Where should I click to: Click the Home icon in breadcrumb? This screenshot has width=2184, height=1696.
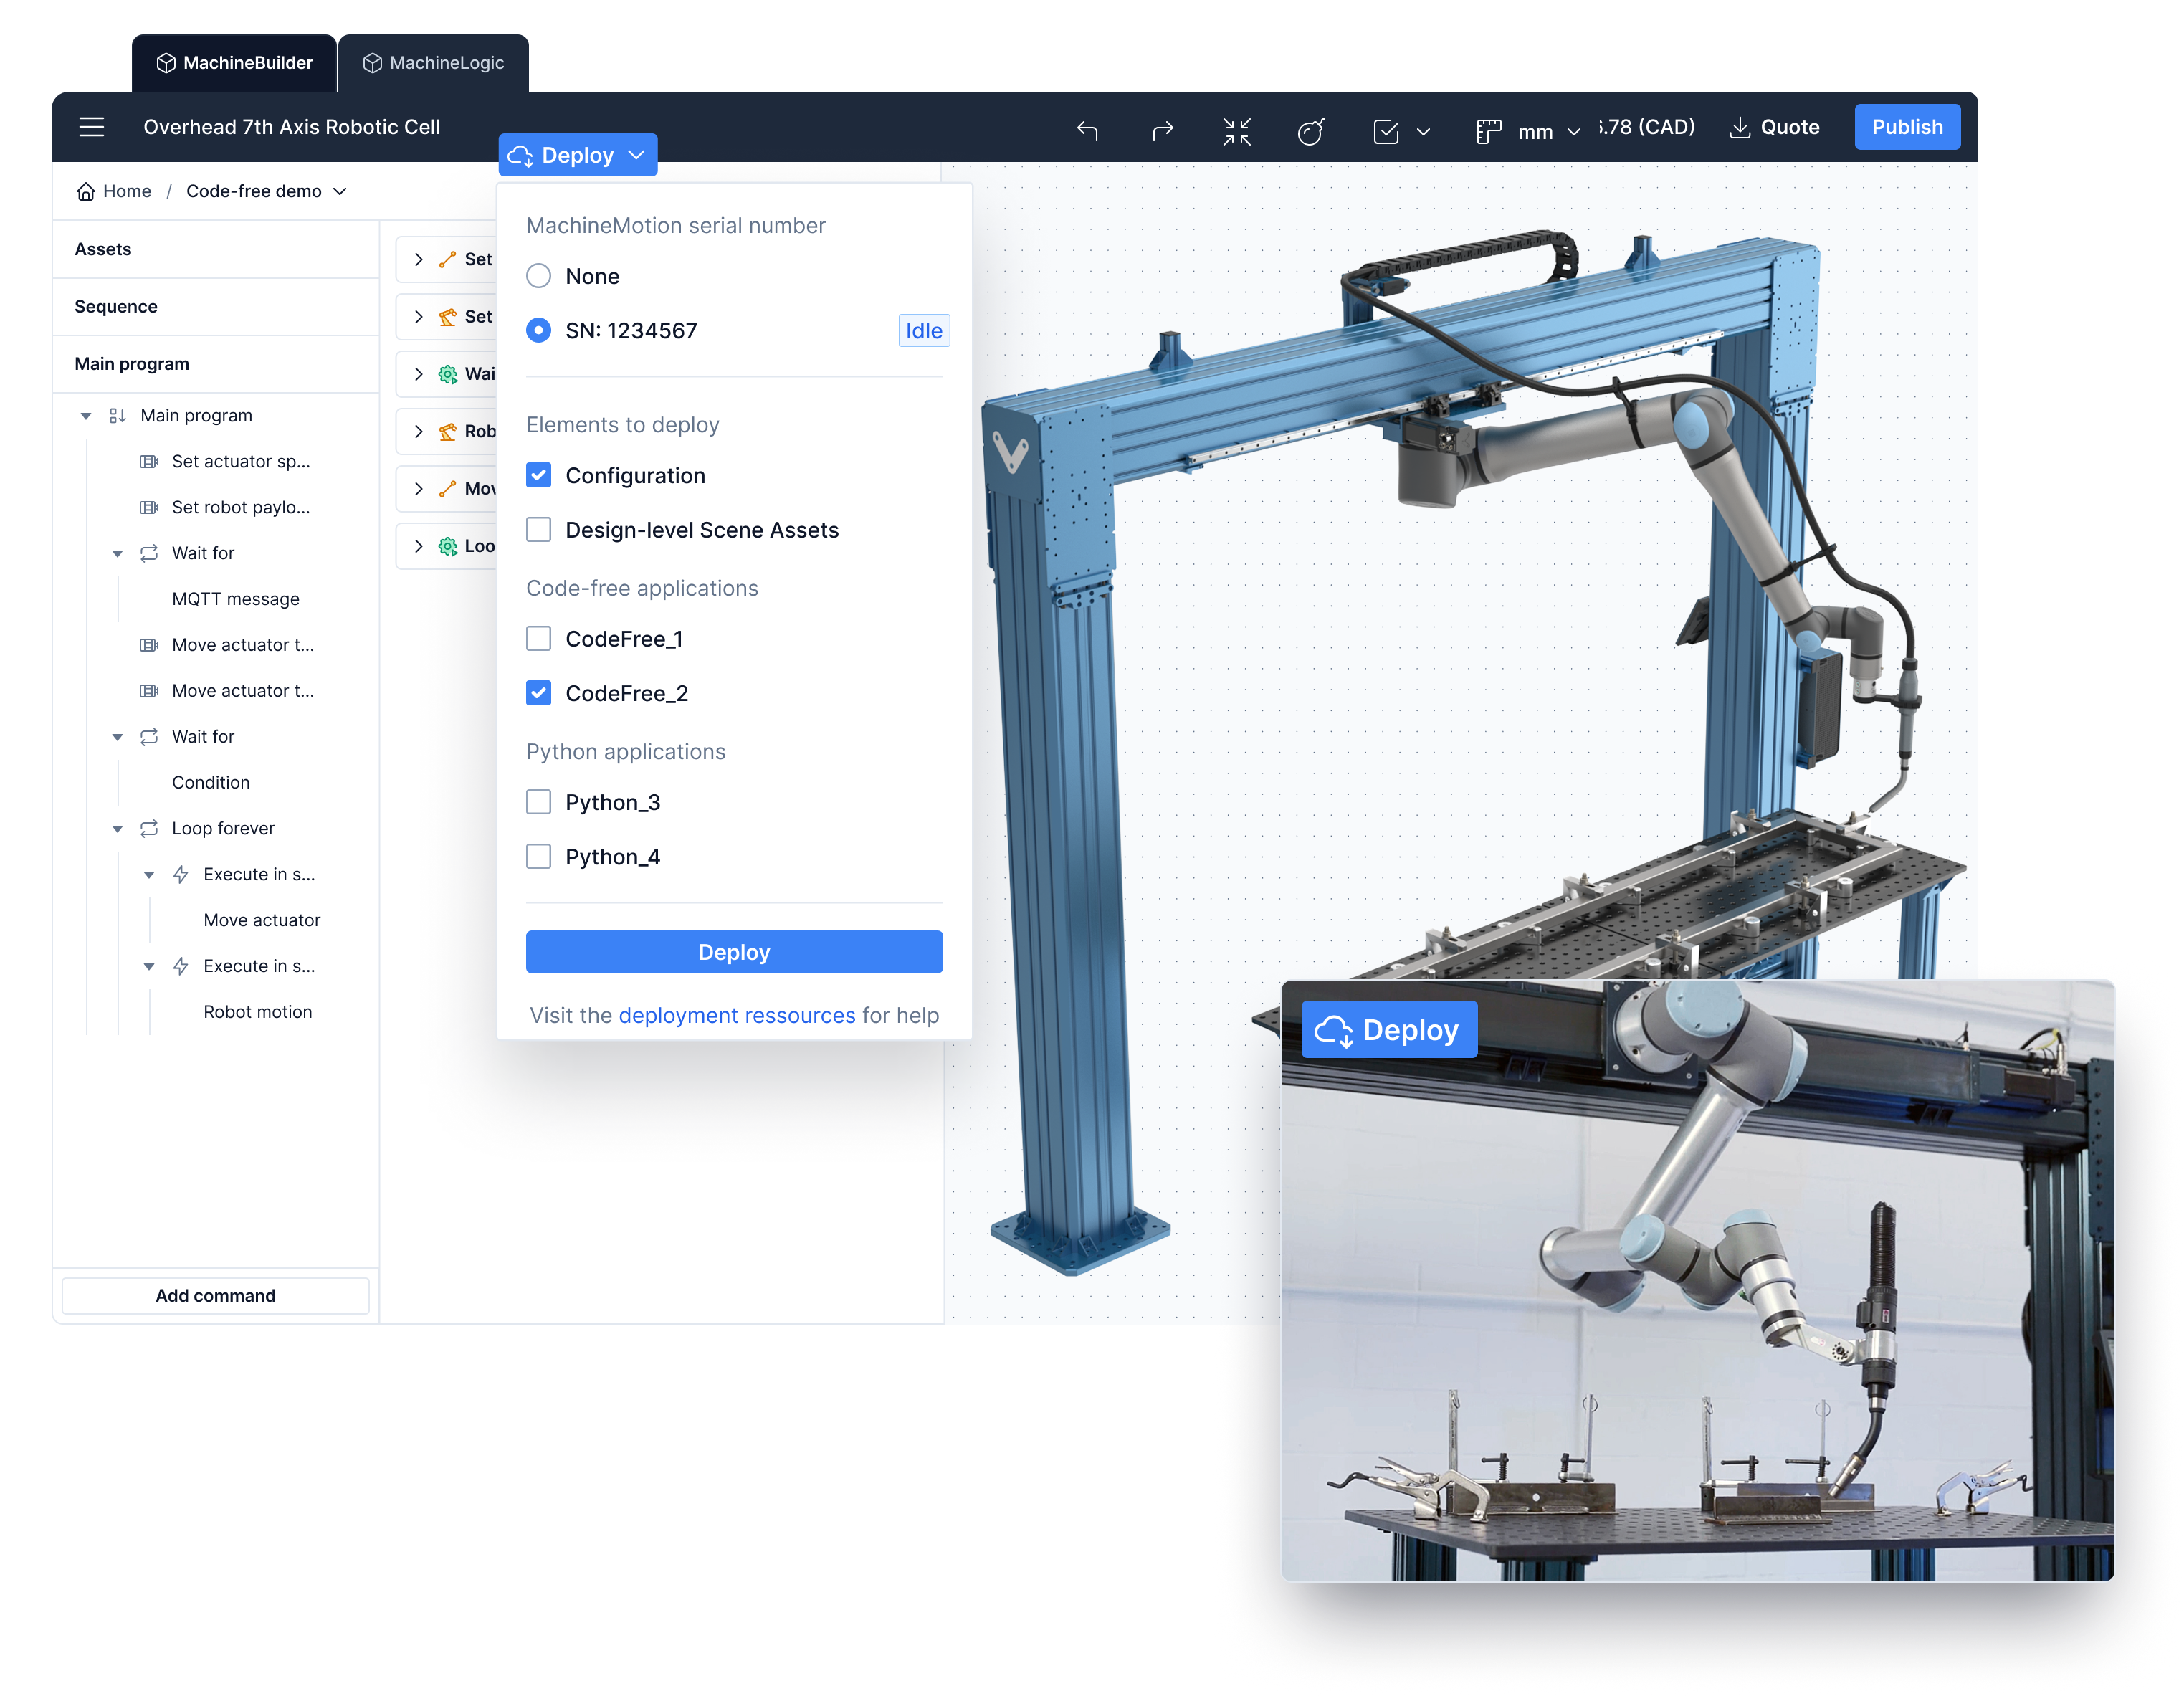click(86, 191)
